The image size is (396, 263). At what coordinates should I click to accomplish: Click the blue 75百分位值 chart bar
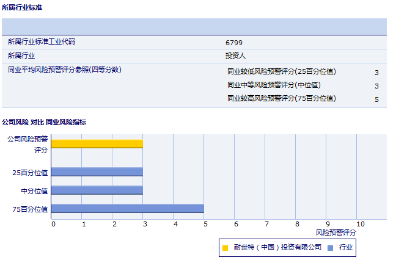click(x=127, y=209)
